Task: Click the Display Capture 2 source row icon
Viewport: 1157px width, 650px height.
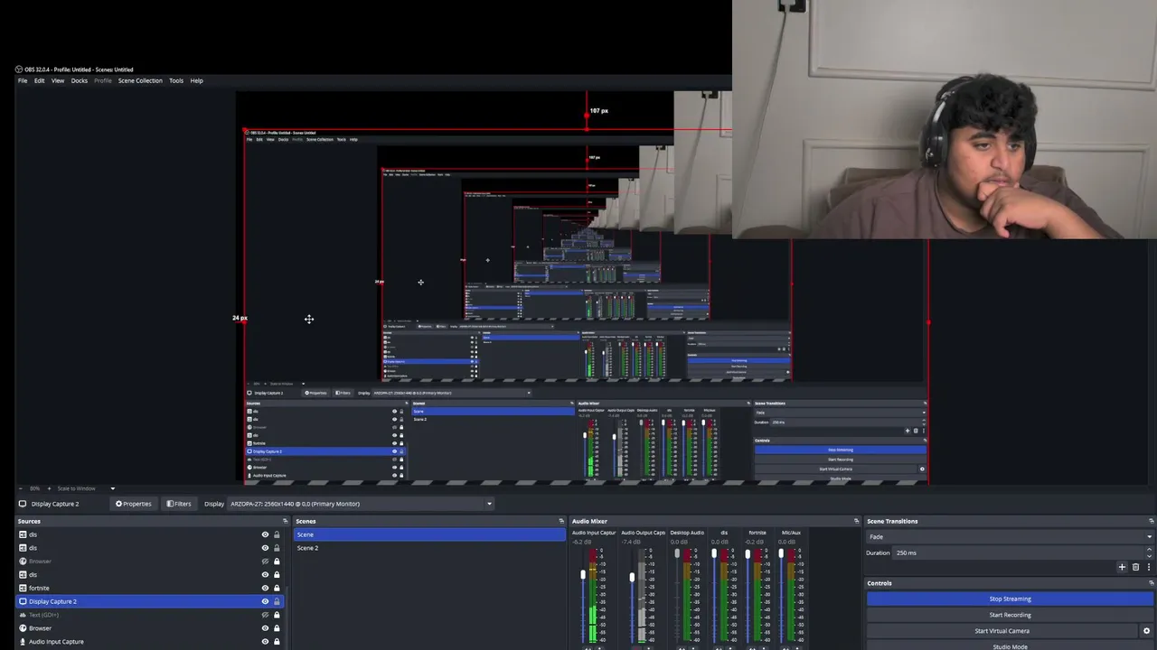Action: (x=23, y=601)
